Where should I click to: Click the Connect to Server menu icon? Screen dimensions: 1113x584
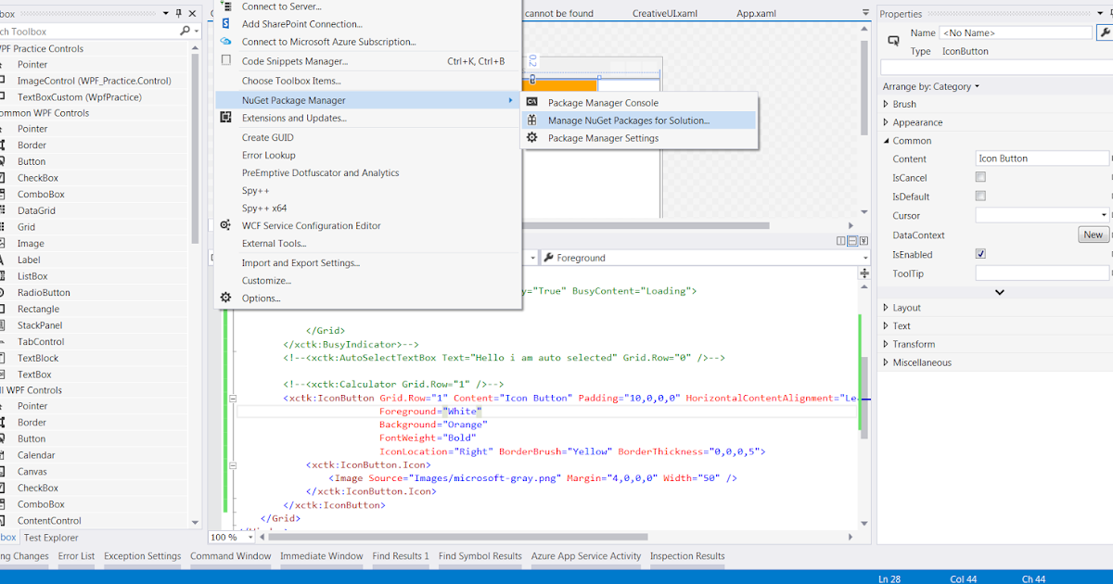click(225, 6)
